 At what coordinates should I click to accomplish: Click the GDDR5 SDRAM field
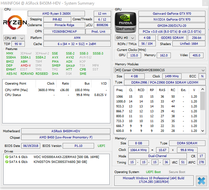point(172,38)
